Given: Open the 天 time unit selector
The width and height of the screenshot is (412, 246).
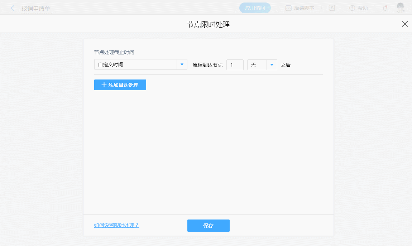Looking at the screenshot, I should (257, 65).
